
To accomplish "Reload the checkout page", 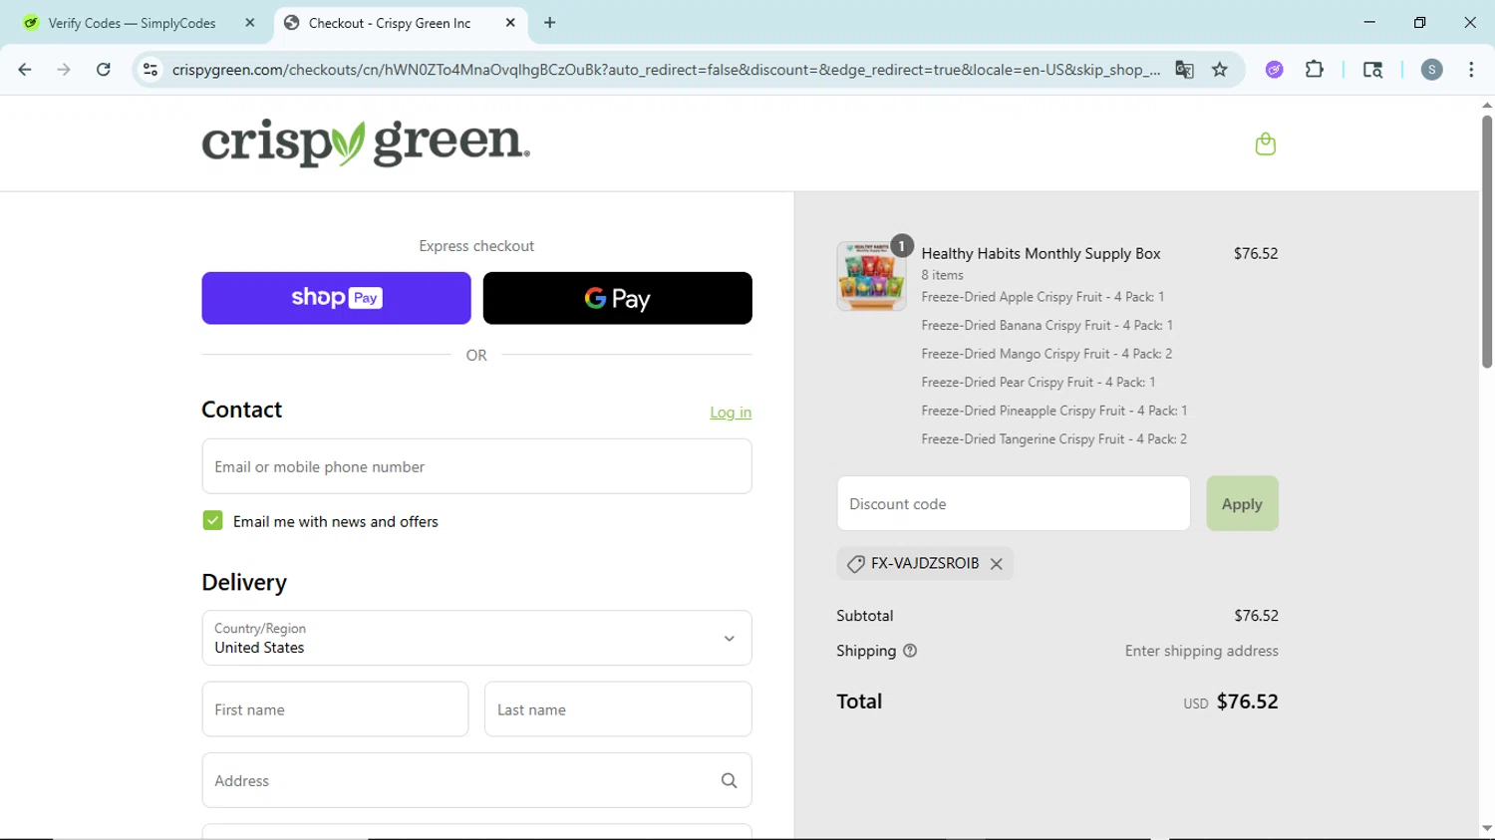I will pyautogui.click(x=103, y=70).
